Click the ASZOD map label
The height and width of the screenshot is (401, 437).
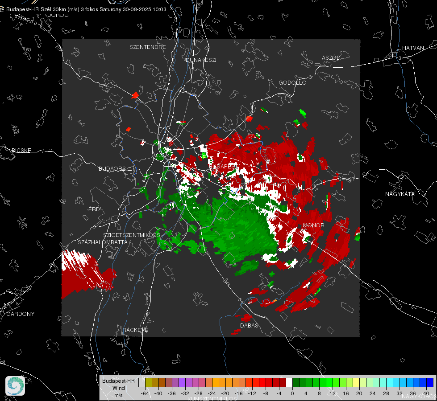[x=331, y=58]
